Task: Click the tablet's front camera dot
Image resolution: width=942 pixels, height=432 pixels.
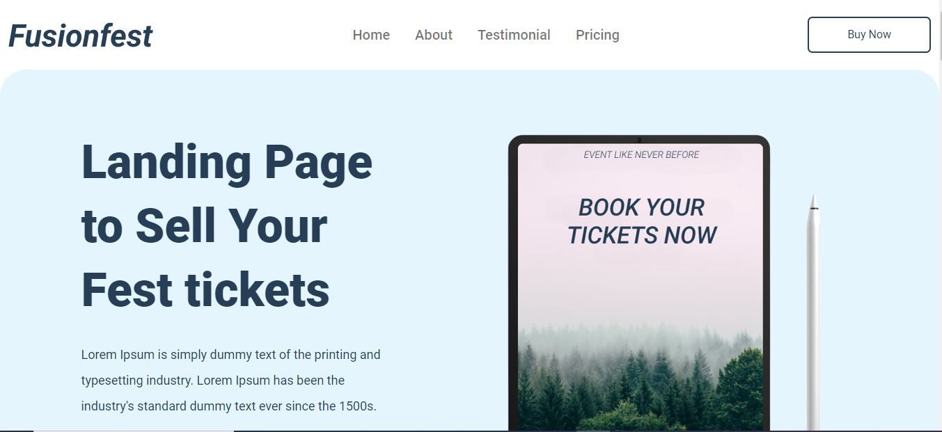Action: tap(639, 140)
